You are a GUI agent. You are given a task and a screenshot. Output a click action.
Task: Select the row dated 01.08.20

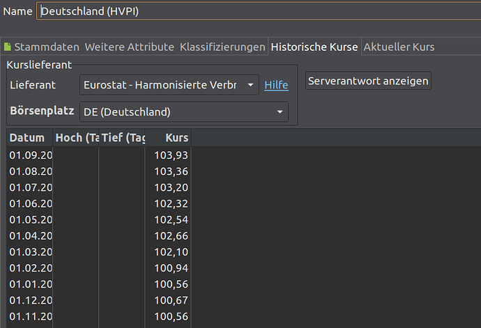[x=98, y=171]
